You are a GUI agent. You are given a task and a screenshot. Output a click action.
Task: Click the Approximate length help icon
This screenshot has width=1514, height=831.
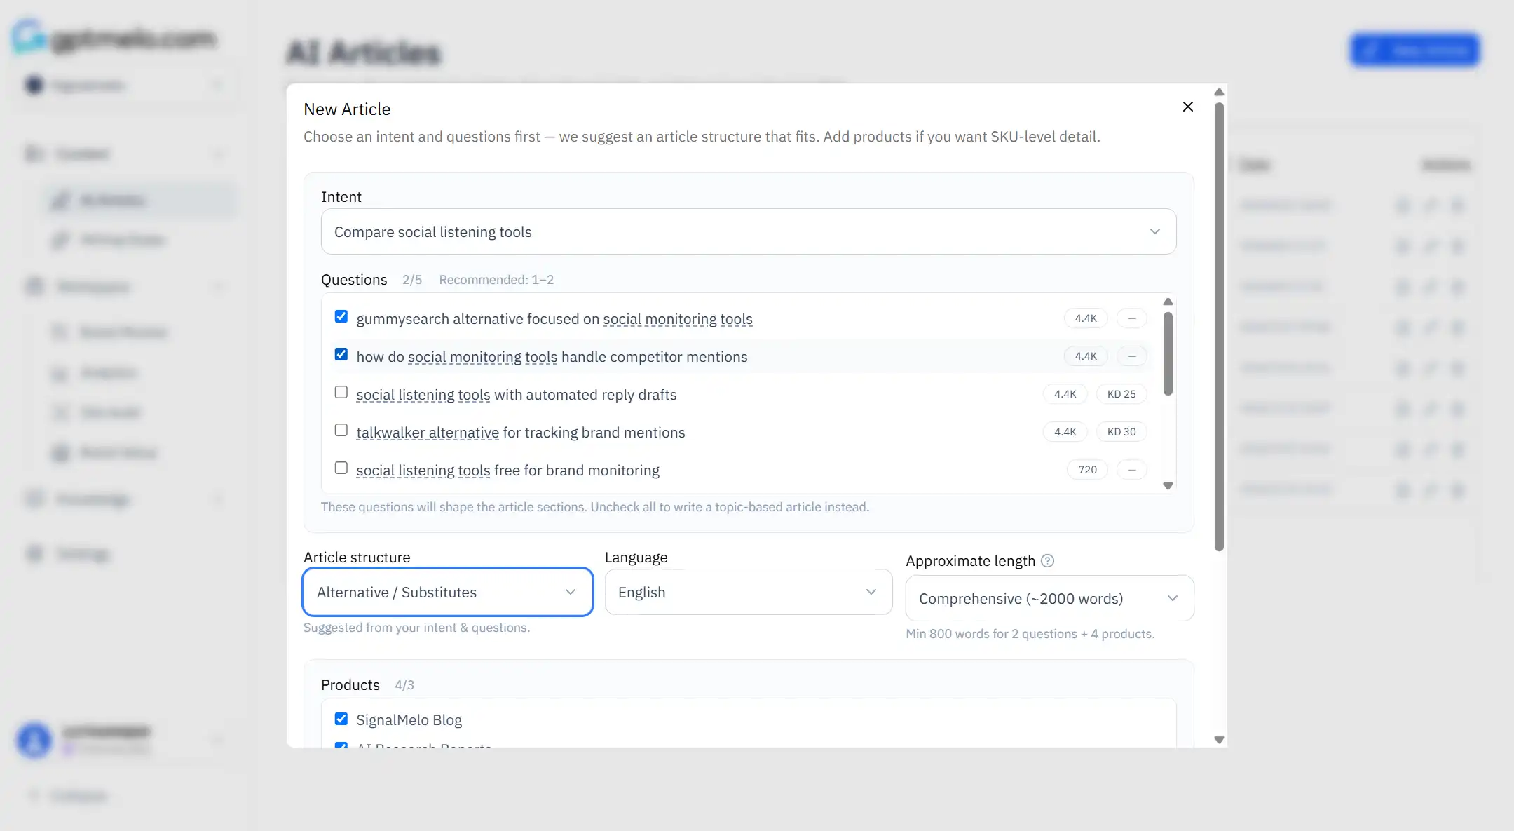tap(1047, 560)
